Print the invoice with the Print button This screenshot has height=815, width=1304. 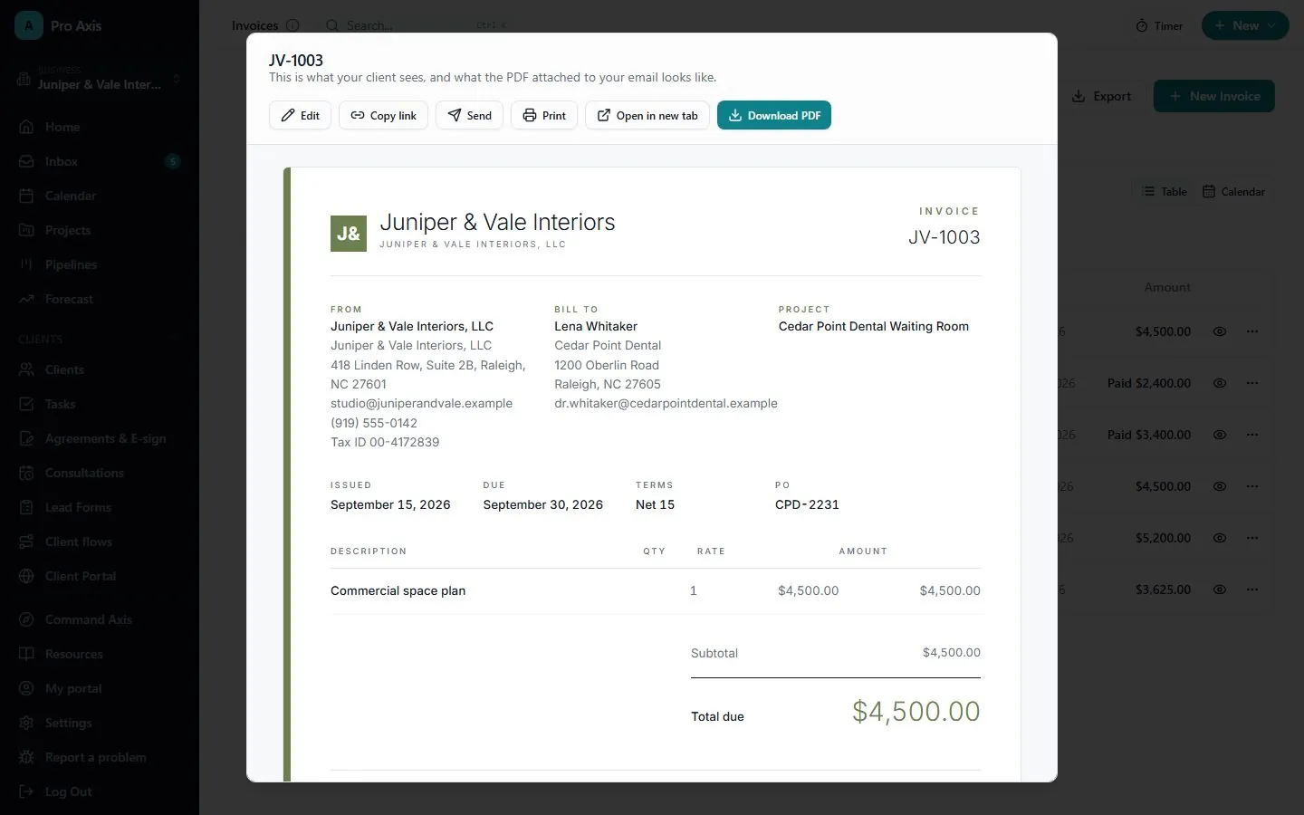pyautogui.click(x=544, y=115)
